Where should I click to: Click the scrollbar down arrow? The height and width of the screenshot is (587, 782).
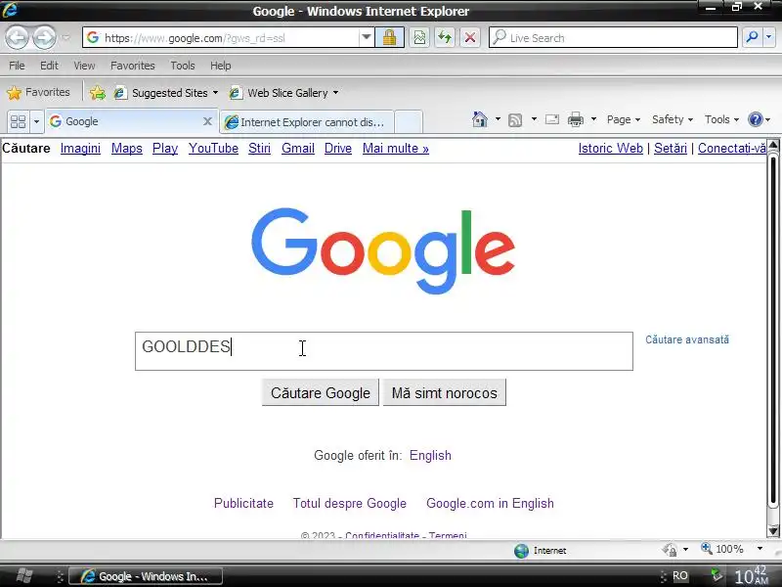pos(773,530)
